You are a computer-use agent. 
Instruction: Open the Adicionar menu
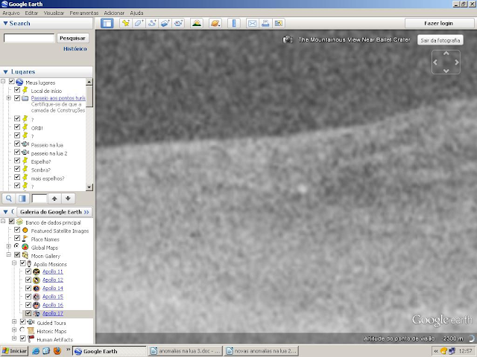click(x=114, y=13)
